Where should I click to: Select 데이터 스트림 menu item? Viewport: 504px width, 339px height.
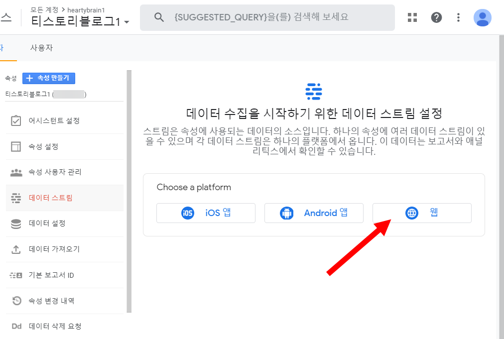65,198
